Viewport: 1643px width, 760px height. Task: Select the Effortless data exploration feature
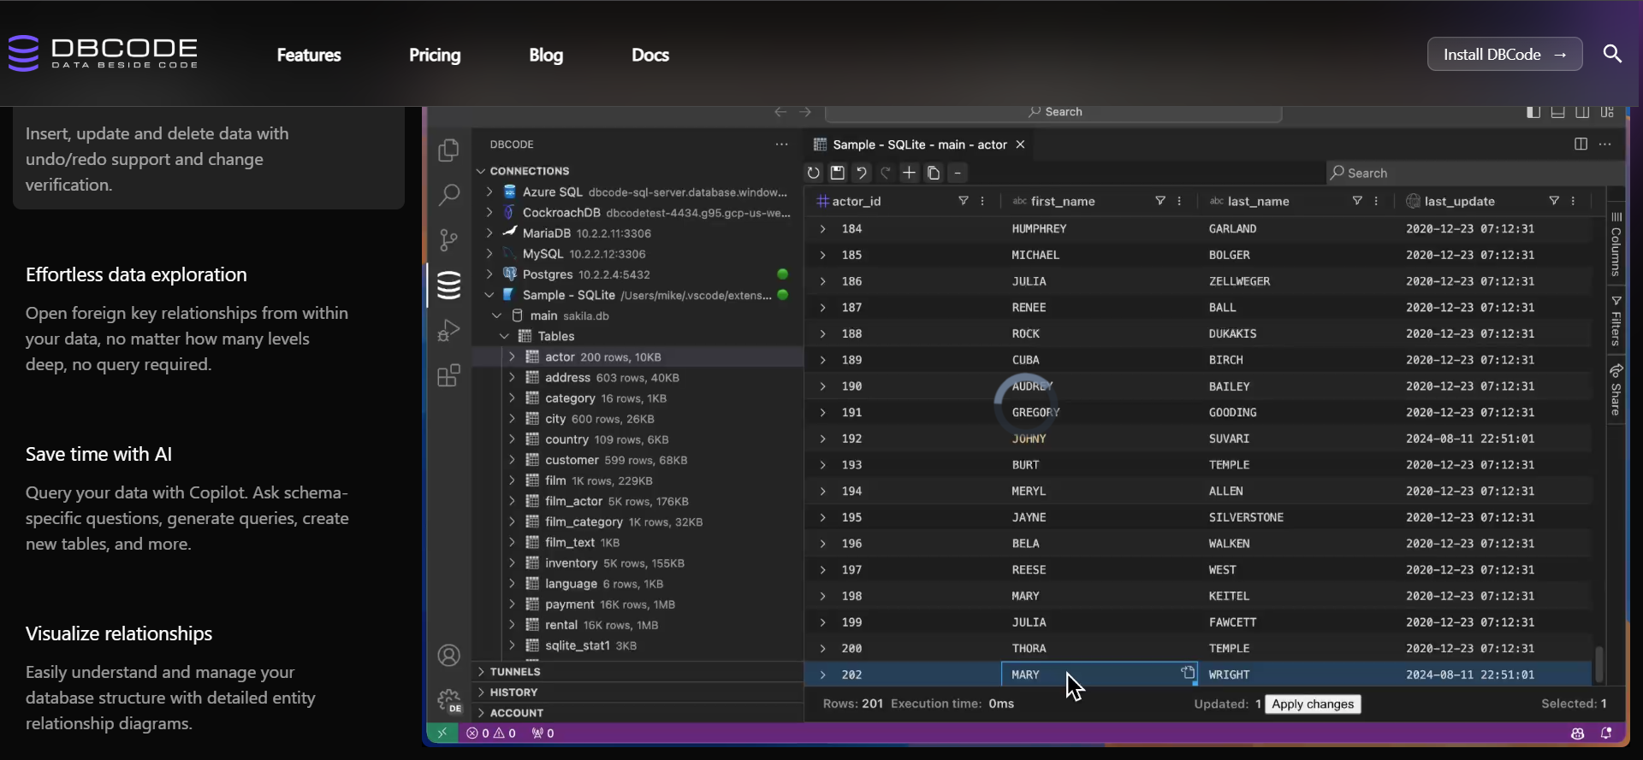click(x=136, y=274)
